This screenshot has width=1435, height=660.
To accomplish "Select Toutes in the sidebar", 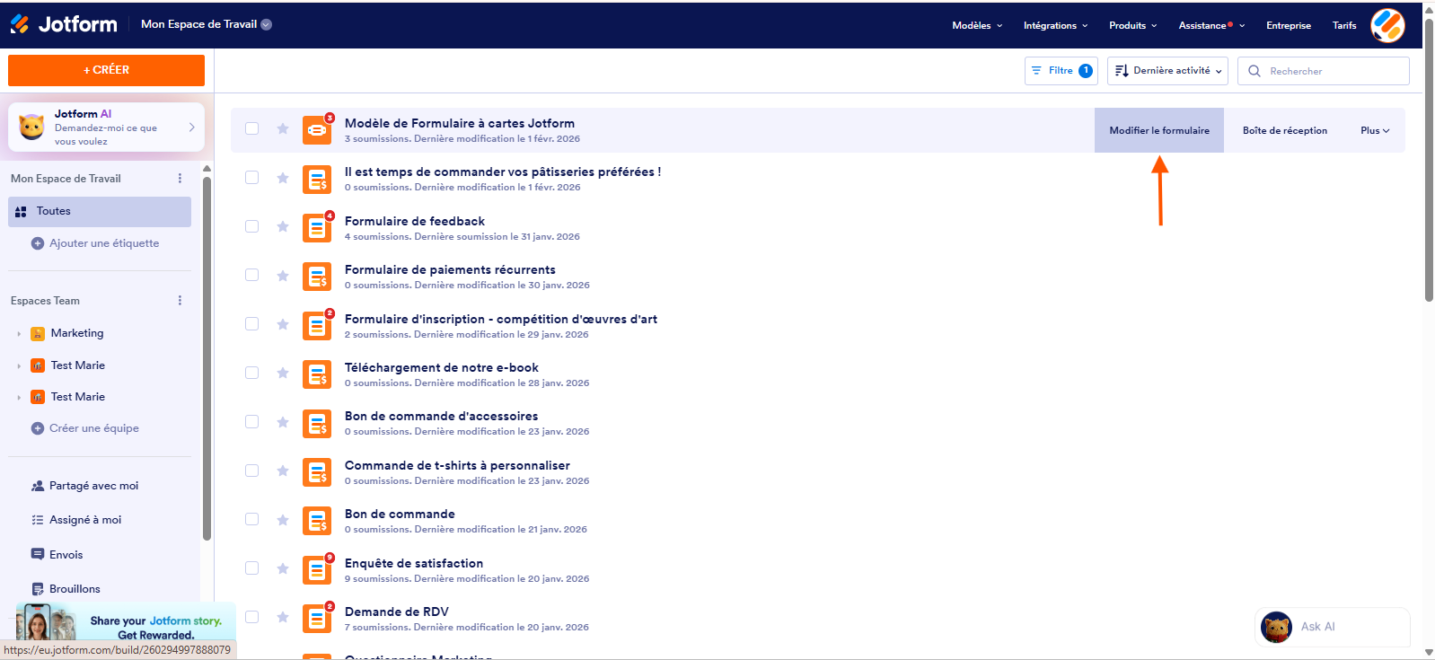I will 100,212.
